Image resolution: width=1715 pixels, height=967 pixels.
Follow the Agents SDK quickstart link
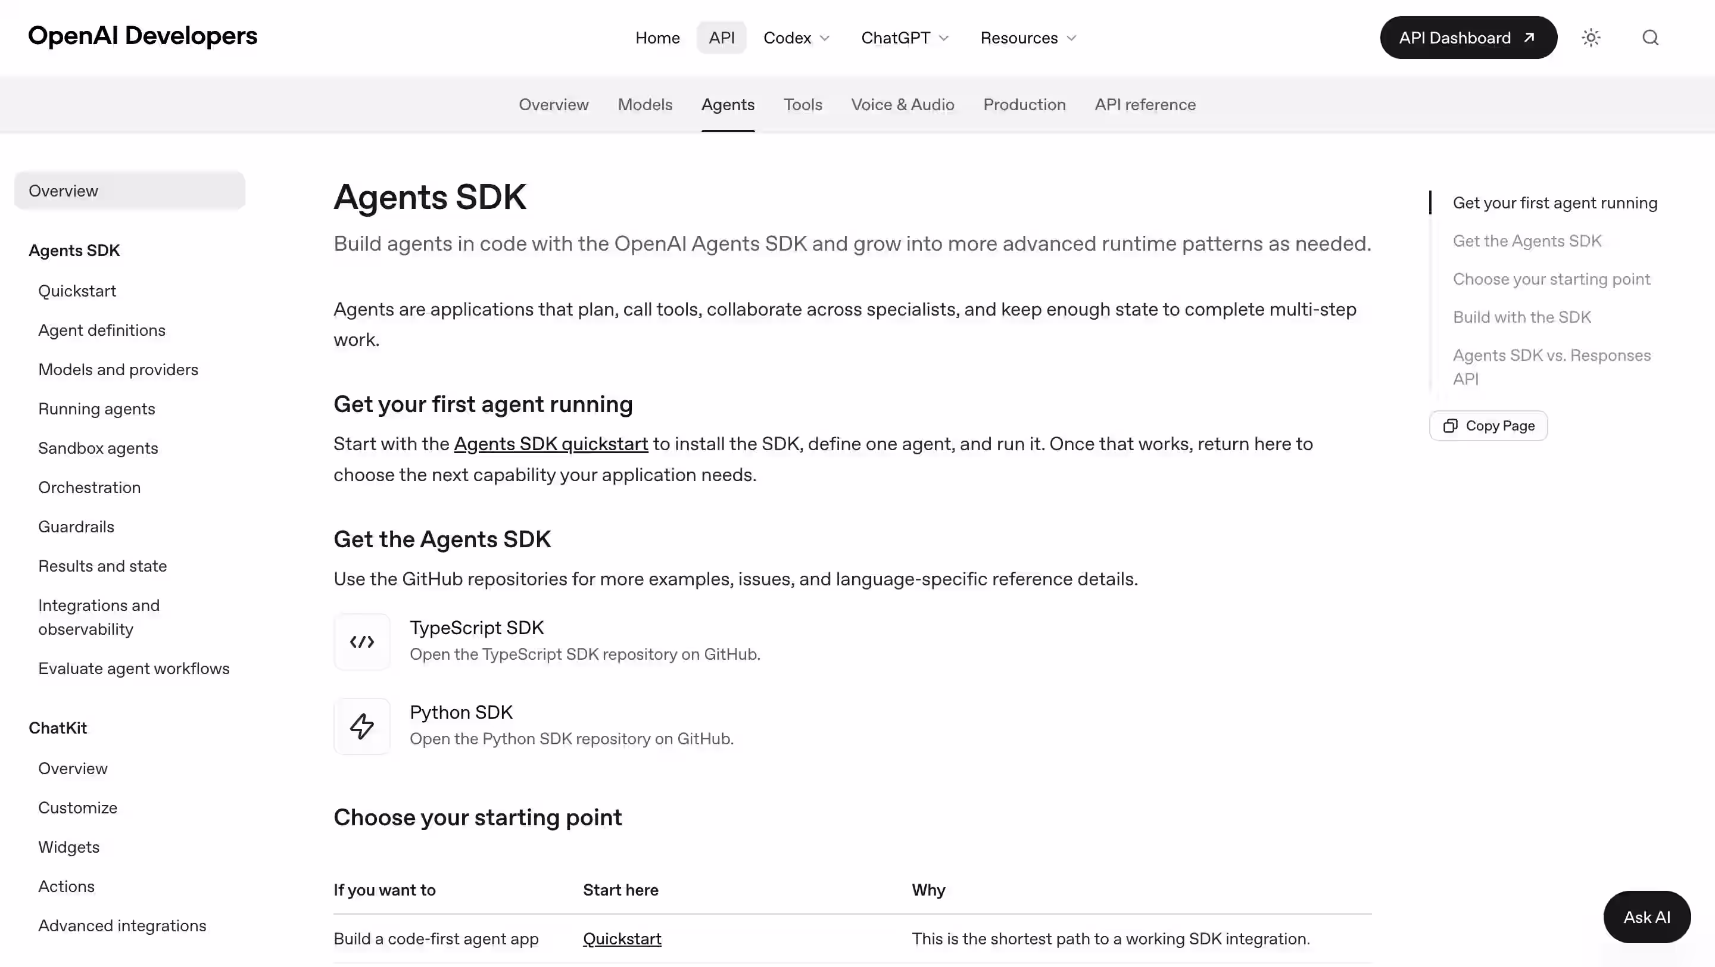(551, 444)
